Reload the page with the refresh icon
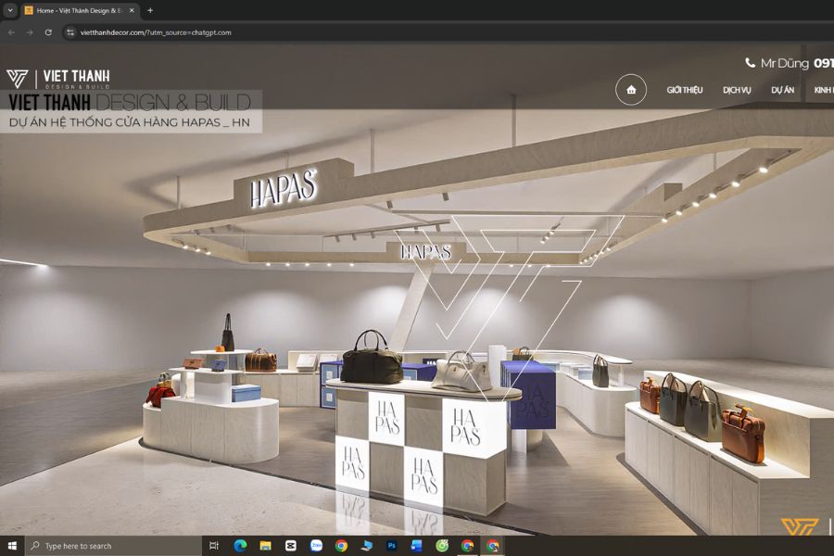This screenshot has width=834, height=556. (48, 32)
